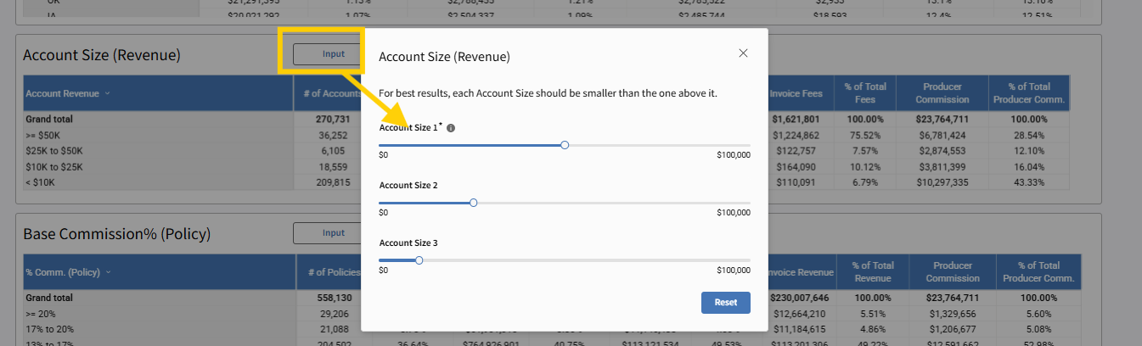Expand the Account Revenue column dropdown arrow
This screenshot has width=1142, height=346.
click(107, 93)
